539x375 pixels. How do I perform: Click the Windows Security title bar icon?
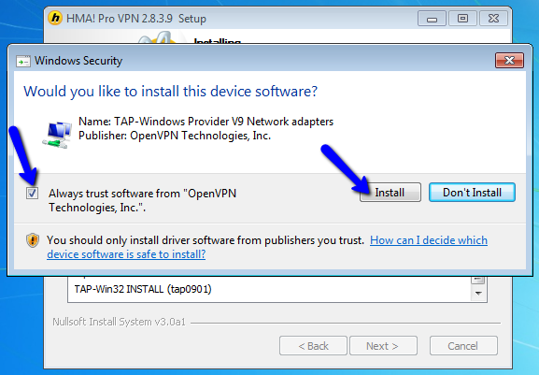point(23,61)
